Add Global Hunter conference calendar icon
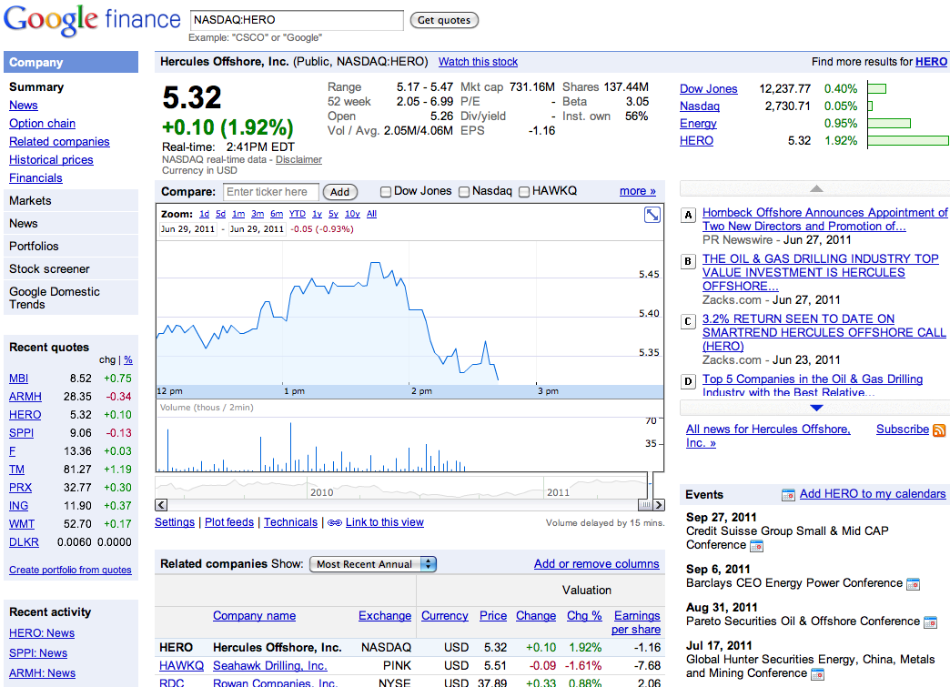The width and height of the screenshot is (950, 687). pyautogui.click(x=818, y=673)
